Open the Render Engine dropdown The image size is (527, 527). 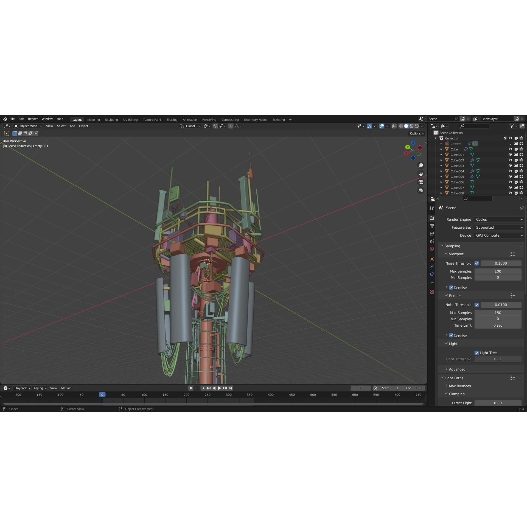click(x=499, y=219)
